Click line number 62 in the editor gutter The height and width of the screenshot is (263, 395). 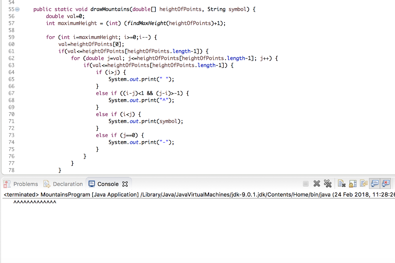coord(12,58)
